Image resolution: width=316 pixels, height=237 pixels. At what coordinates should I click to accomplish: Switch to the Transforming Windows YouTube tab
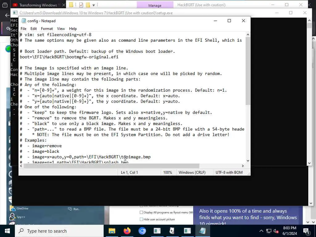(x=38, y=5)
